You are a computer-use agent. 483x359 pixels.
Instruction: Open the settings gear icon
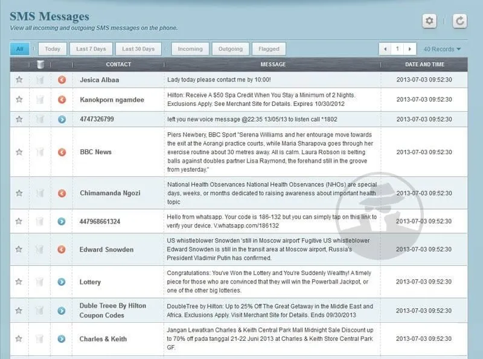429,21
